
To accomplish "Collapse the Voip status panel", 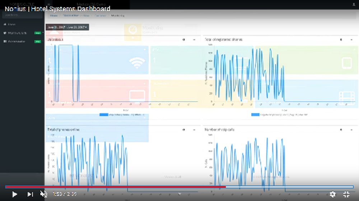I will (194, 40).
